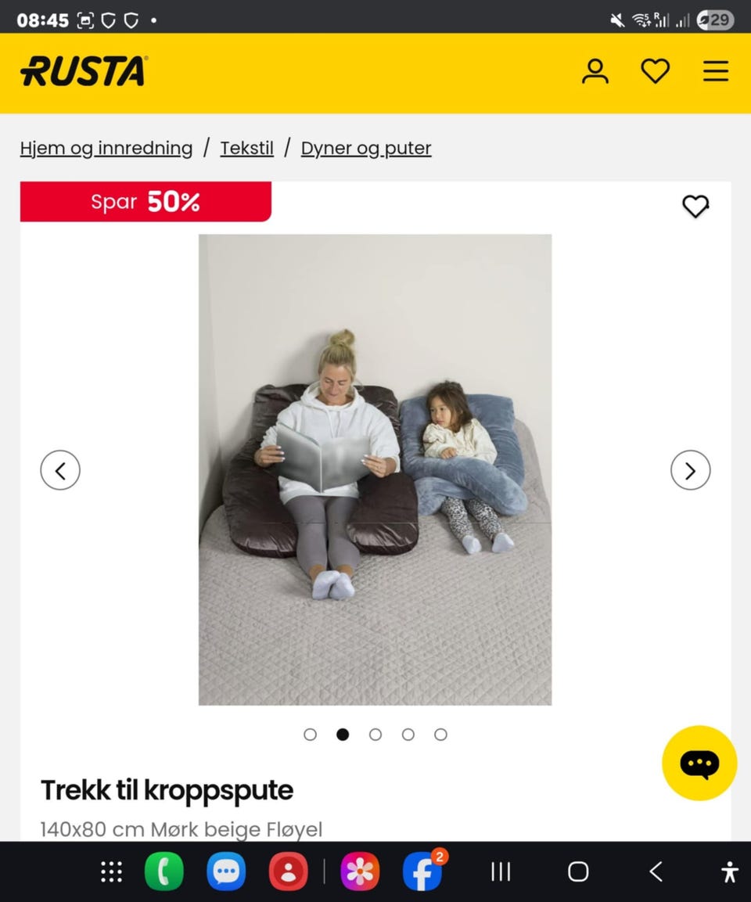Image resolution: width=751 pixels, height=902 pixels.
Task: Add the product to favorites with the heart
Action: [695, 206]
